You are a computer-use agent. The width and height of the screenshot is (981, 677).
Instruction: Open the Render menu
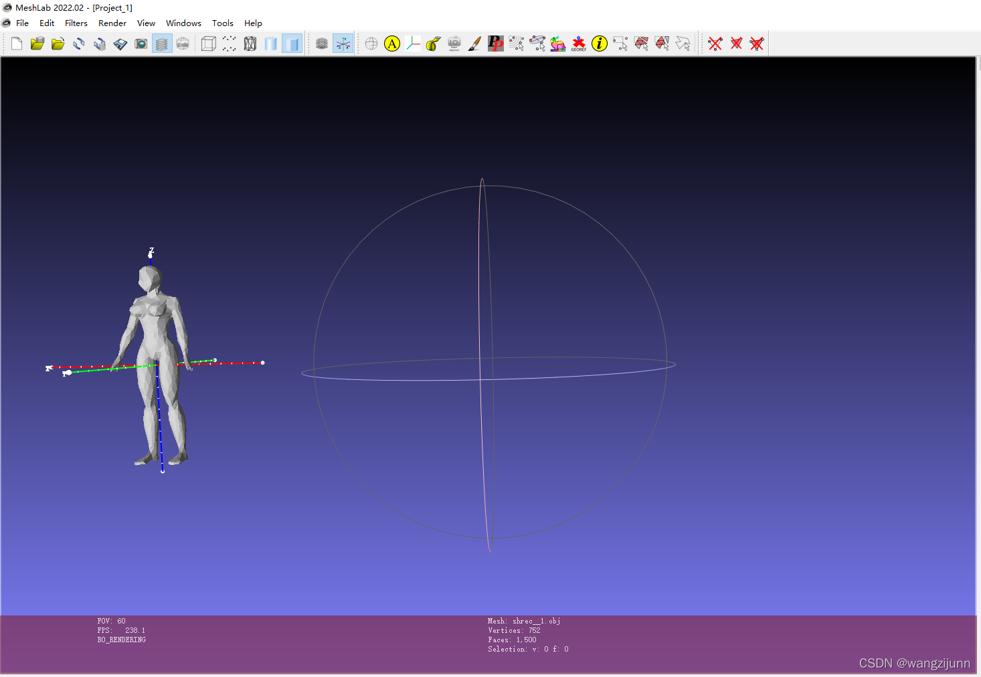coord(112,23)
